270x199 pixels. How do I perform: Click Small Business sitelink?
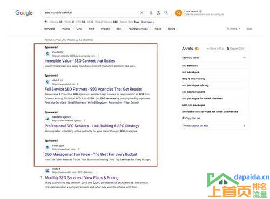77,102
